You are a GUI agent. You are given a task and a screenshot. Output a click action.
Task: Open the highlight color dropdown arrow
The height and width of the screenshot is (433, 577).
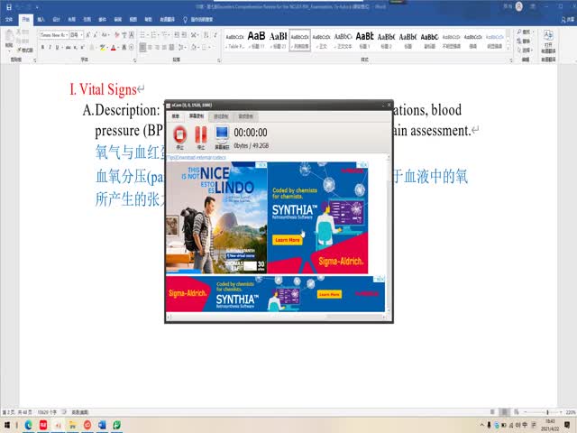(x=106, y=48)
